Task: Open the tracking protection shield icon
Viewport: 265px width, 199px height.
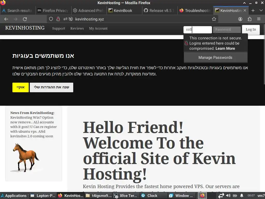Action: [51, 19]
